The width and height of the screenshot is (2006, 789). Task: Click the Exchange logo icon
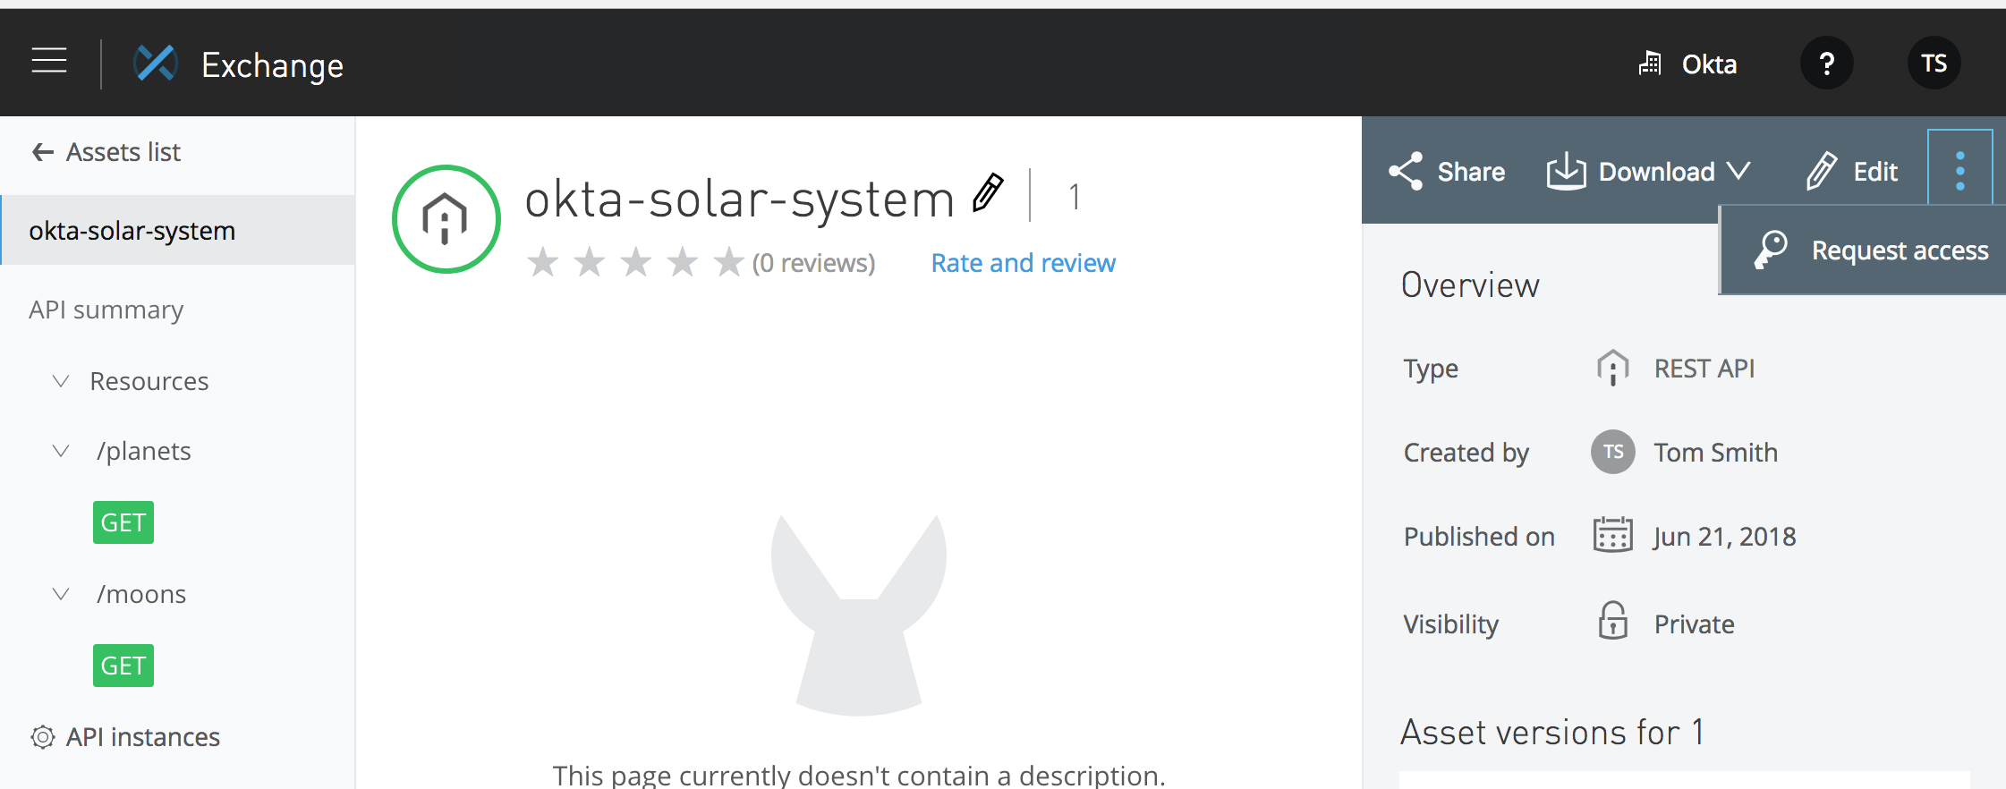pyautogui.click(x=156, y=64)
